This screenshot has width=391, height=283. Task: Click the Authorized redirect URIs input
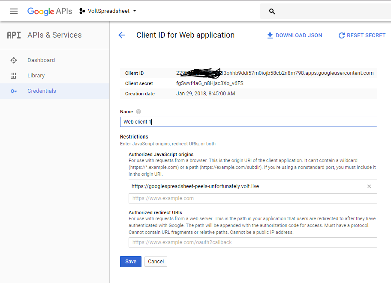(253, 242)
